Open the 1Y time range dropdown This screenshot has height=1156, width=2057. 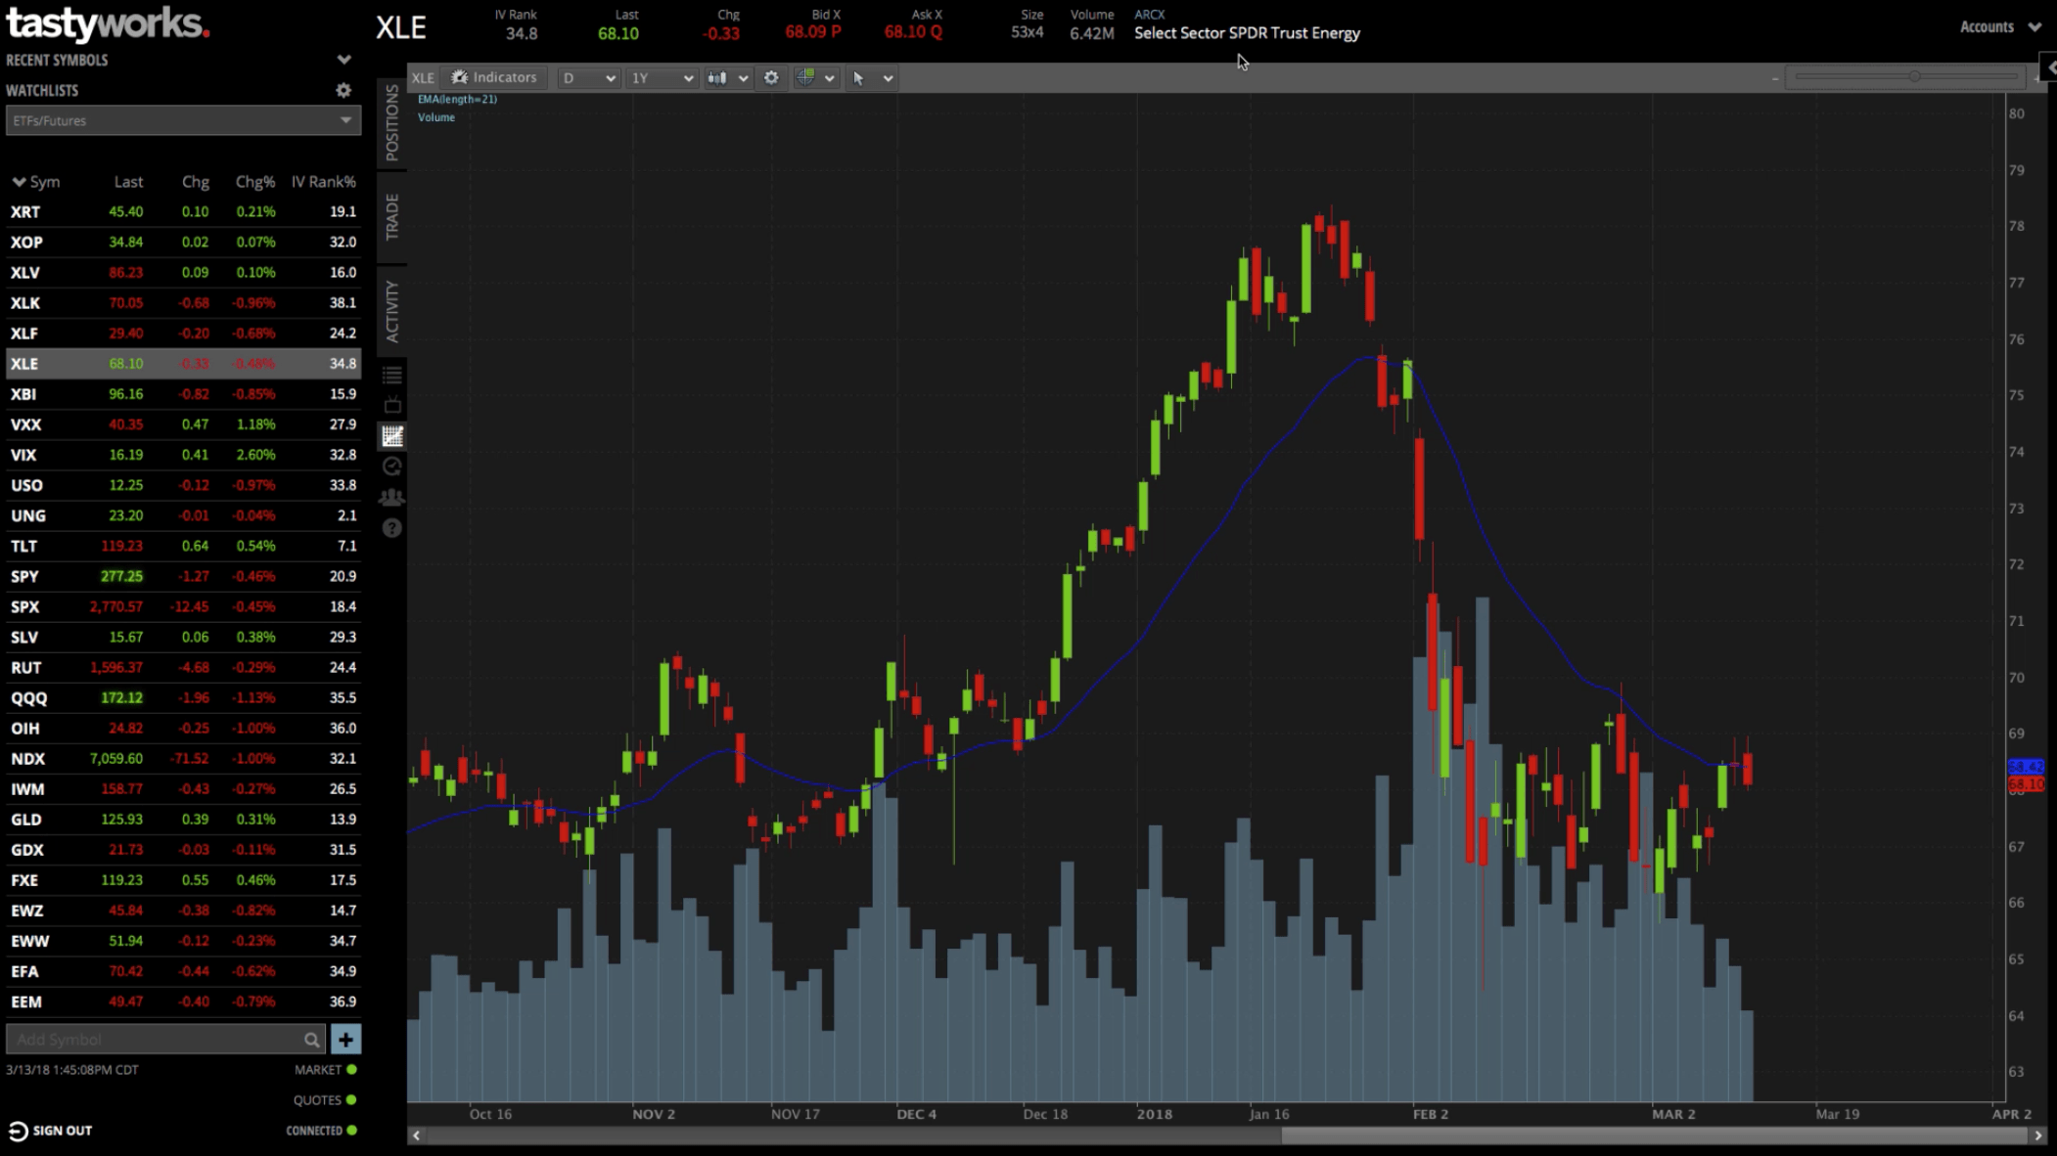(x=662, y=77)
